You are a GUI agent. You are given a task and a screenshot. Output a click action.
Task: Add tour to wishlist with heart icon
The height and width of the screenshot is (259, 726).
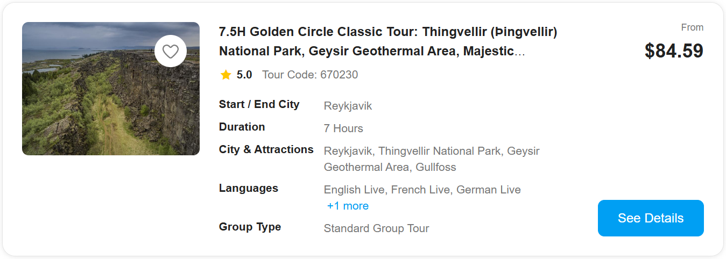click(x=171, y=52)
